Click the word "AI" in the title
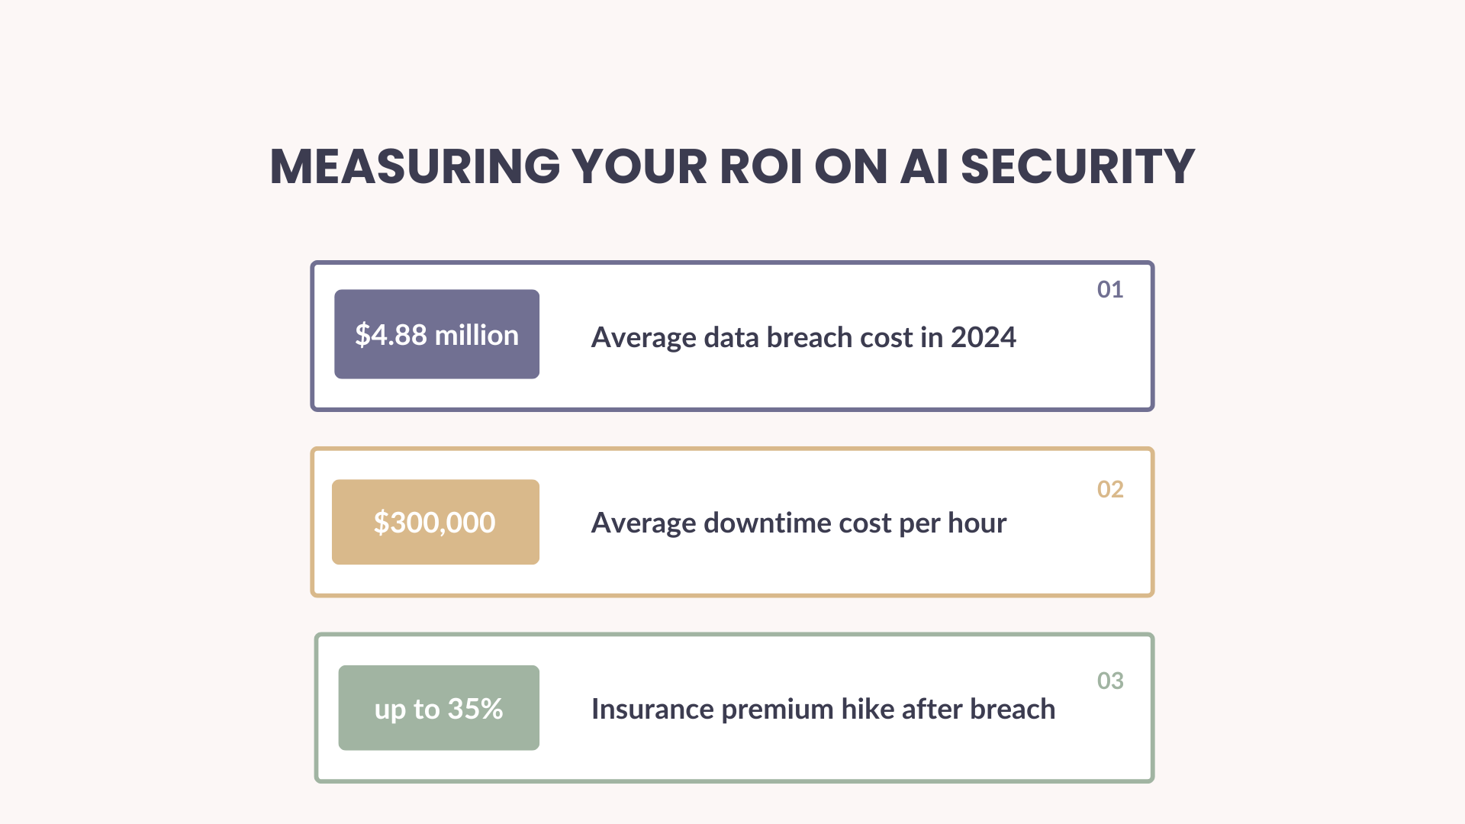This screenshot has width=1465, height=824. (924, 166)
